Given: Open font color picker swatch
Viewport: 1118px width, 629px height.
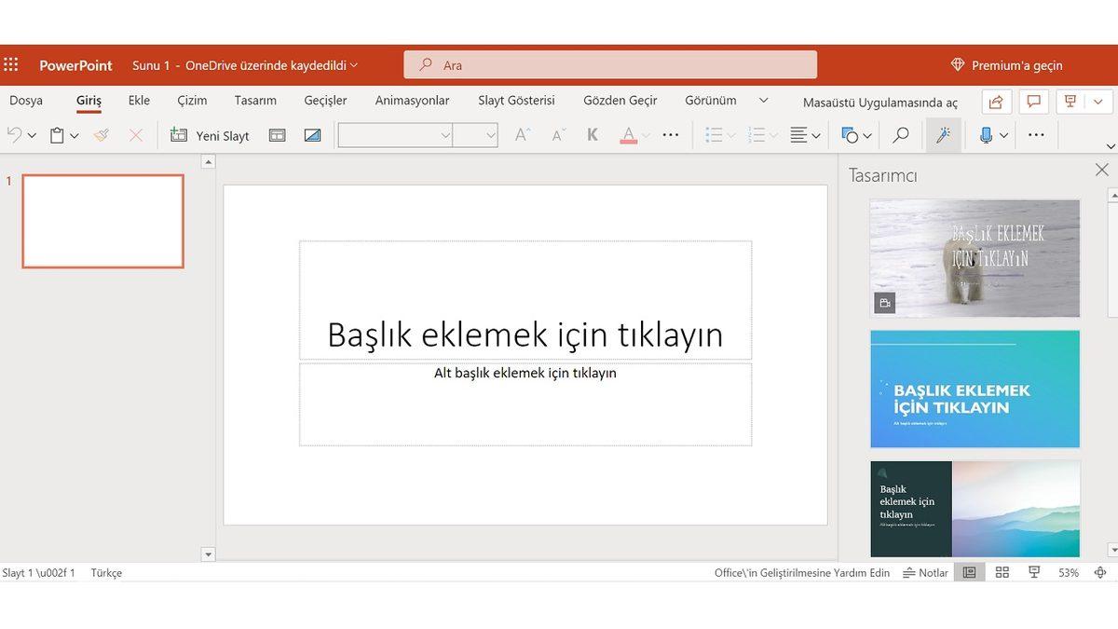Looking at the screenshot, I should click(629, 135).
